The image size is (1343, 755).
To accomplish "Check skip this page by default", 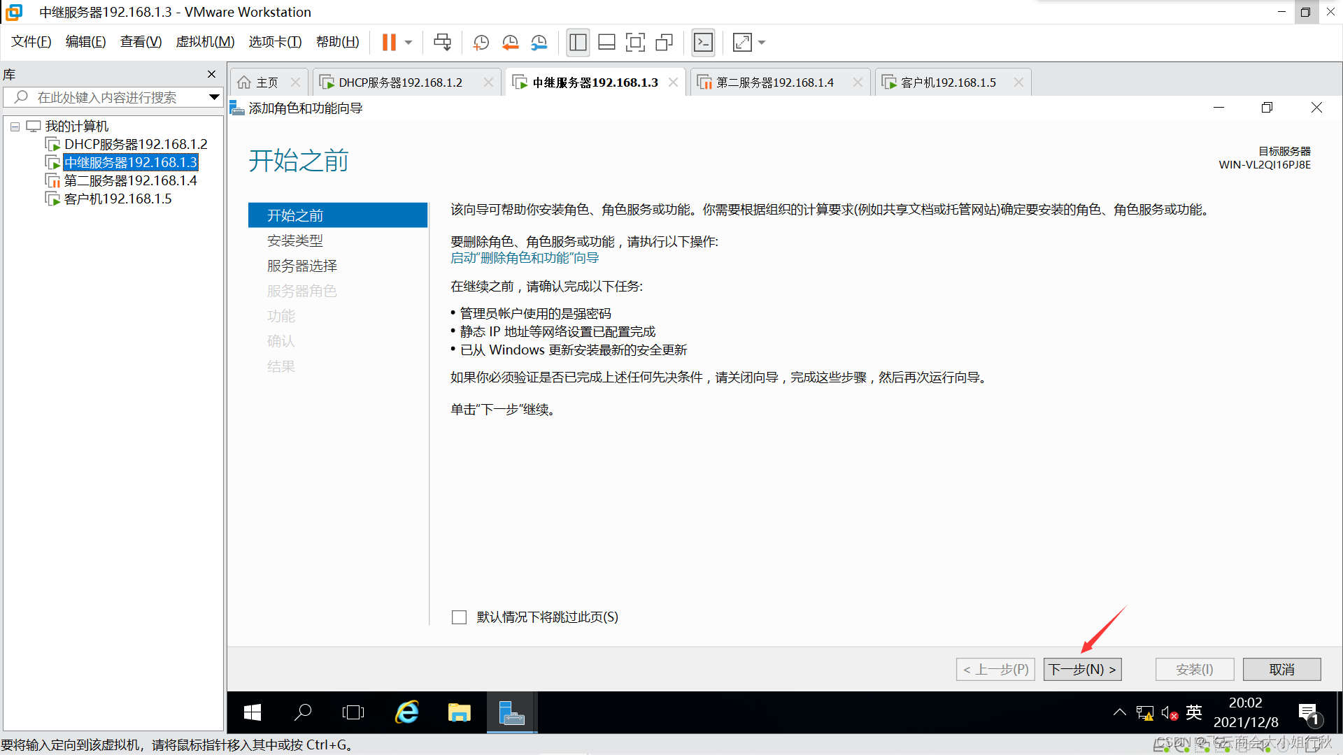I will pos(459,617).
